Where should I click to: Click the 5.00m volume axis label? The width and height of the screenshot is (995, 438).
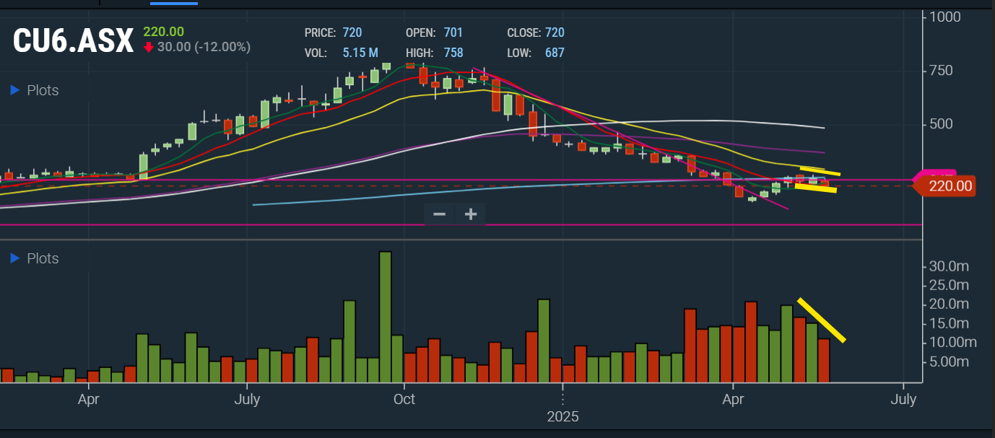pos(950,362)
